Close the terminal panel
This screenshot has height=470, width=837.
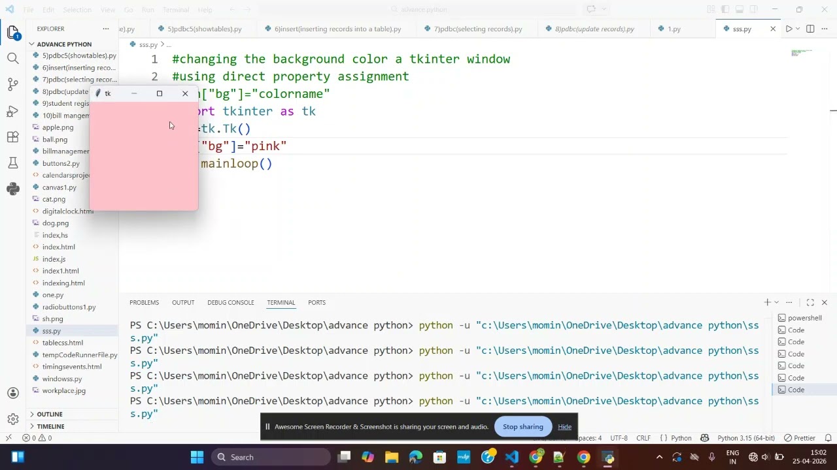(824, 302)
